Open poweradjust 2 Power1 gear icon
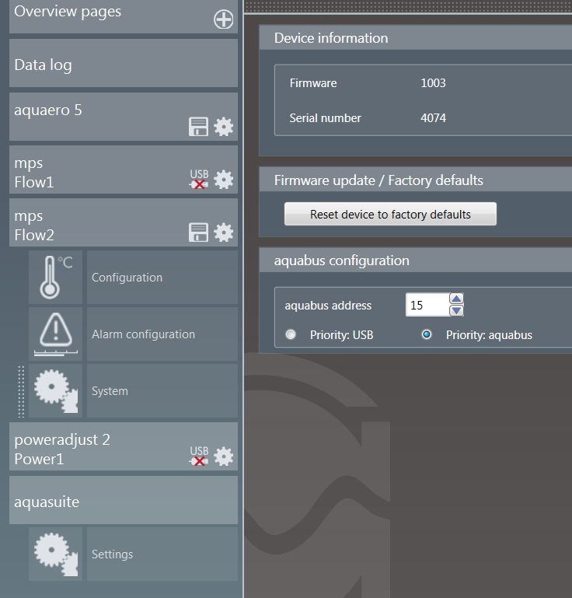Screen dimensions: 572x598 (x=223, y=456)
